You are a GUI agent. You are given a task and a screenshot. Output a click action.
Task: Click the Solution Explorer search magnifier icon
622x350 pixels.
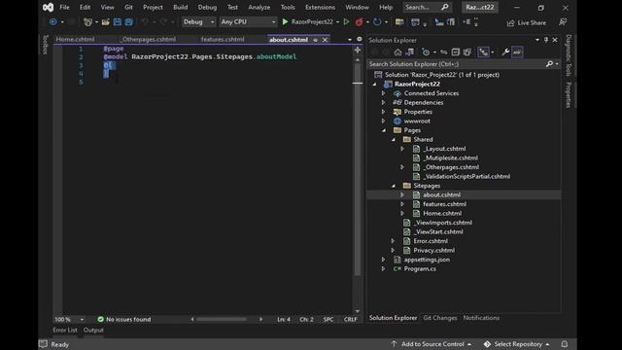(549, 64)
